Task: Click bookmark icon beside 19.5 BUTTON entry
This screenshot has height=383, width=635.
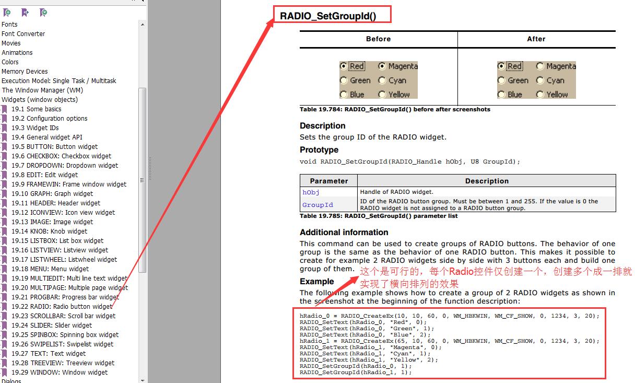Action: click(5, 147)
